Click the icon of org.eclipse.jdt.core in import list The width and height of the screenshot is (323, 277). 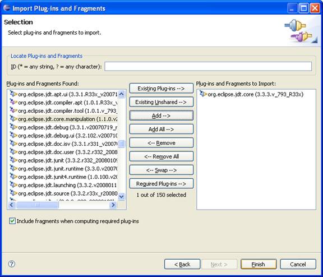coord(203,94)
